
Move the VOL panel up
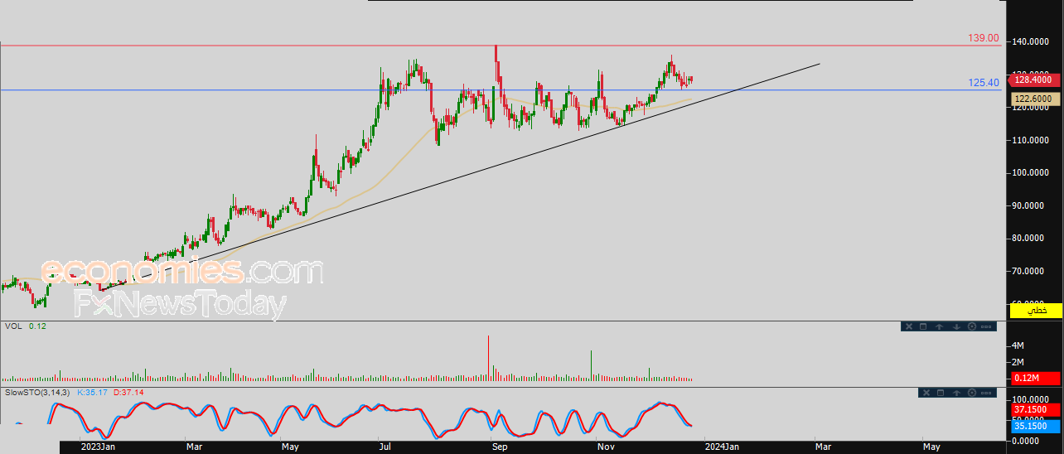click(940, 326)
